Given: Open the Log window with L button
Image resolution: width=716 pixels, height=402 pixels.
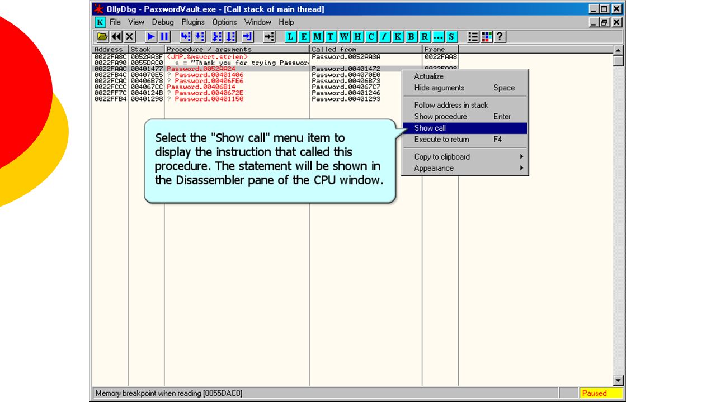Looking at the screenshot, I should coord(291,37).
